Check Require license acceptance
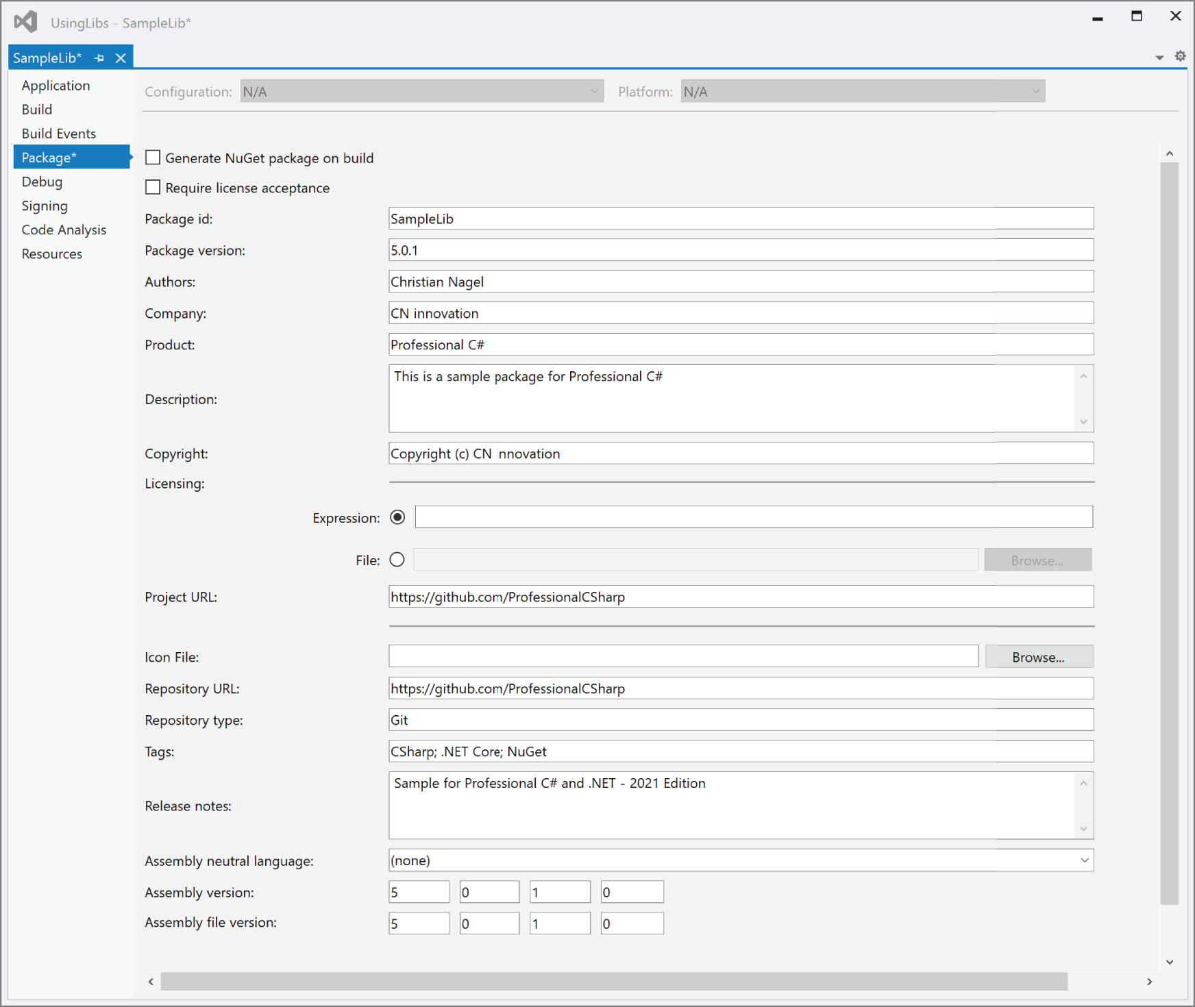Screen dimensions: 1195x1007 pyautogui.click(x=152, y=187)
